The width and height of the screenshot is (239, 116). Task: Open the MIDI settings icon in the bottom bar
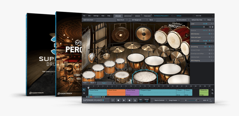click(x=207, y=100)
